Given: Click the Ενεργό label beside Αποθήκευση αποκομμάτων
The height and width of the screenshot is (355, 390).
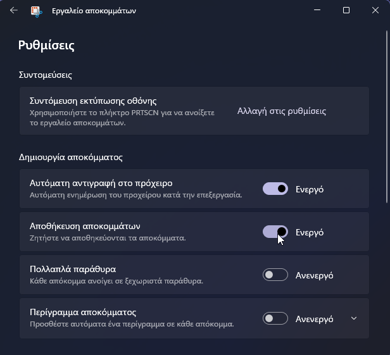Looking at the screenshot, I should point(310,232).
